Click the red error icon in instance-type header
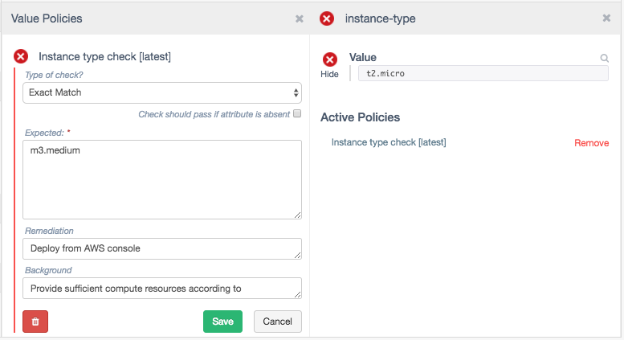 coord(327,18)
